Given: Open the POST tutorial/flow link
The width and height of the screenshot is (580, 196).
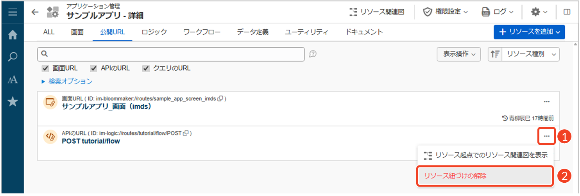Looking at the screenshot, I should 91,141.
